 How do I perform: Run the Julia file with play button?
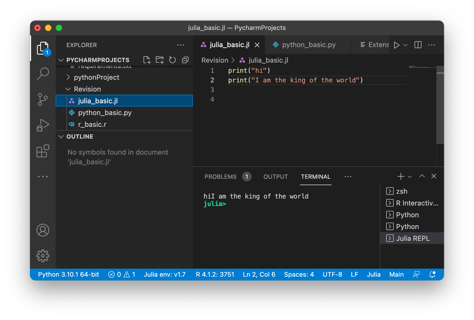tap(397, 45)
